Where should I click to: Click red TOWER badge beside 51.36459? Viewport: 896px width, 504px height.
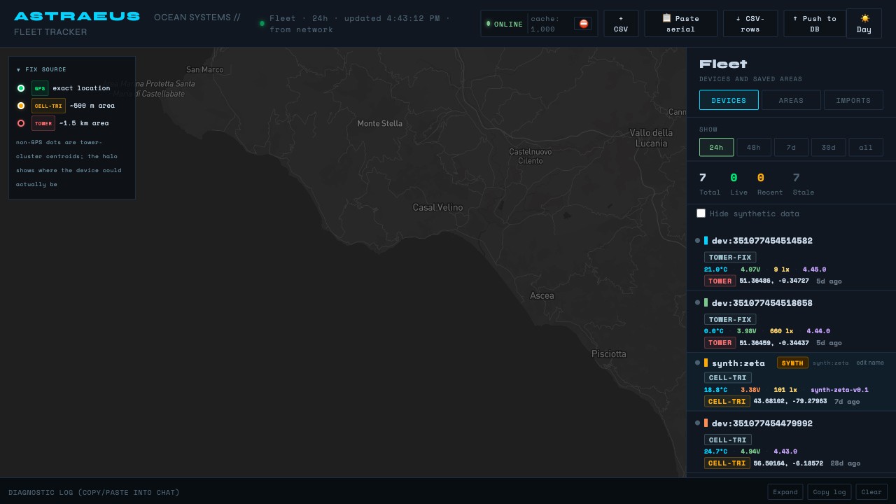coord(720,342)
